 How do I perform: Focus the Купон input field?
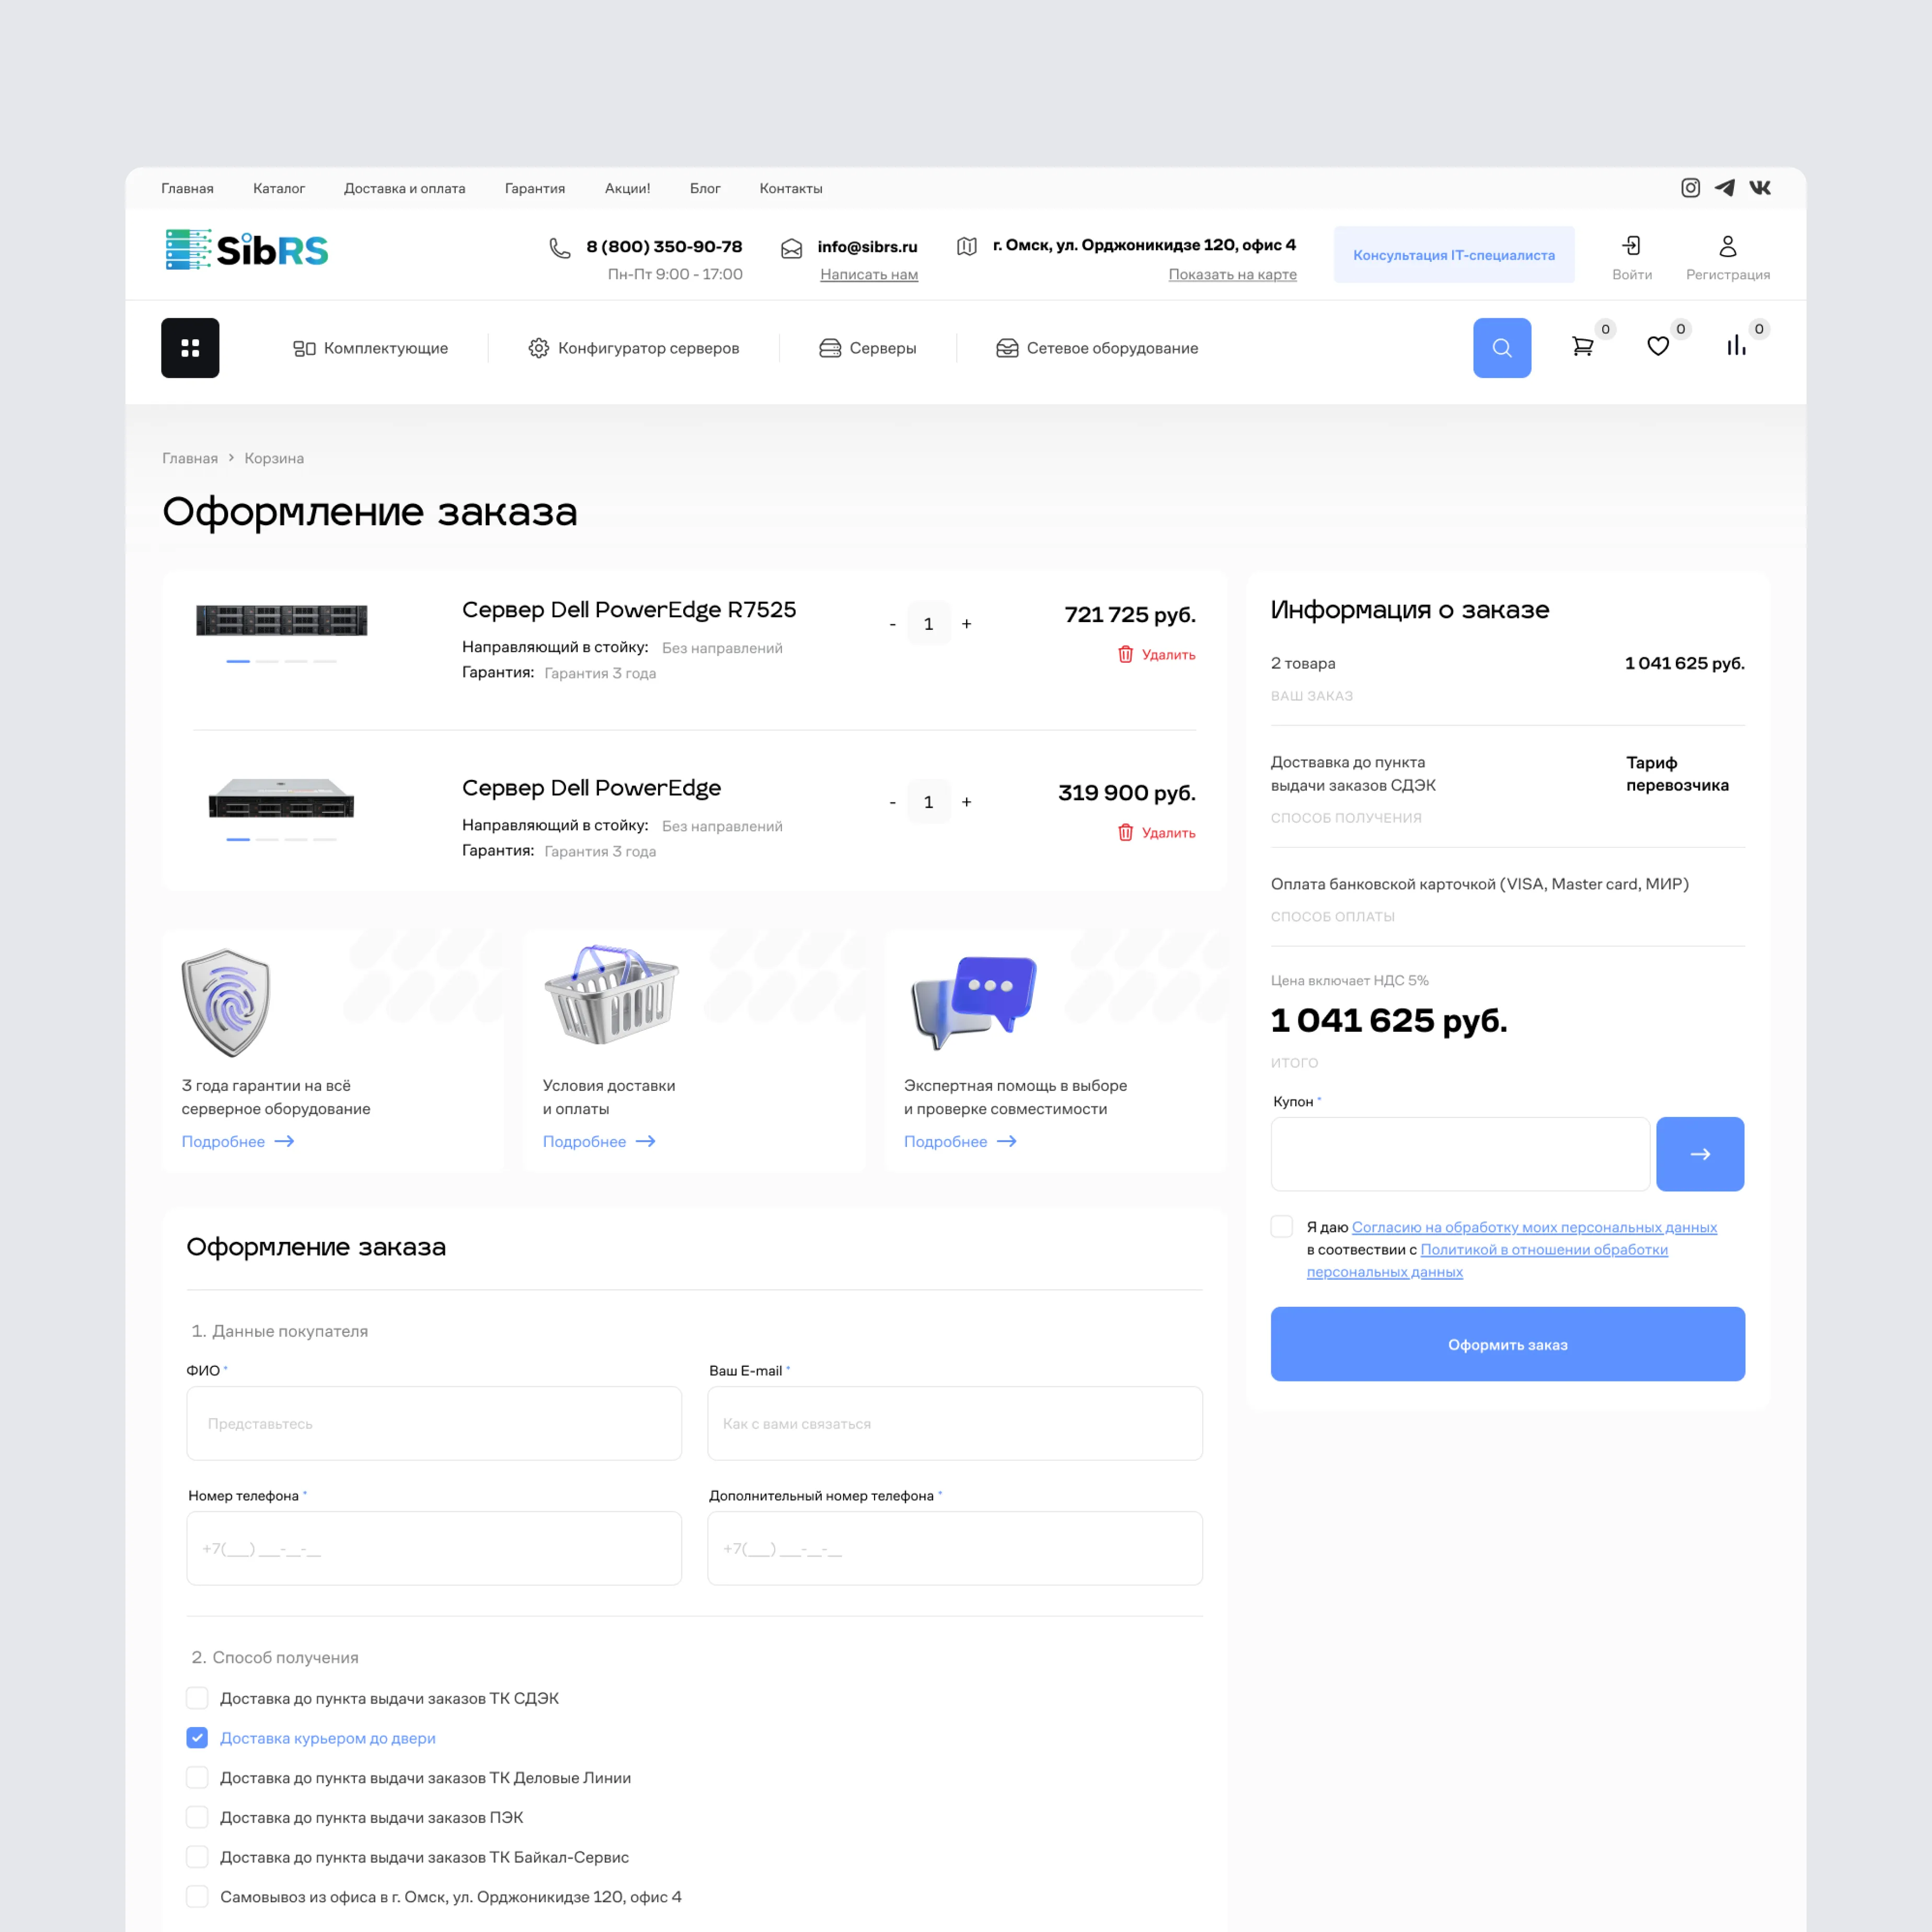click(1460, 1154)
